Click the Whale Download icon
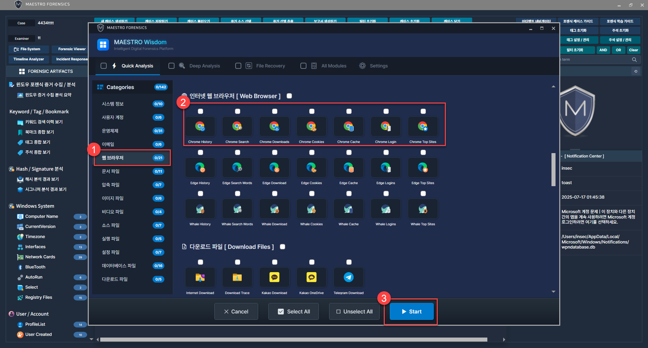648x348 pixels. (x=274, y=209)
